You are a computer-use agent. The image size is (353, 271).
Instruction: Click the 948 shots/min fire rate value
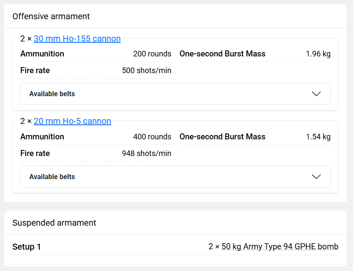tap(146, 153)
